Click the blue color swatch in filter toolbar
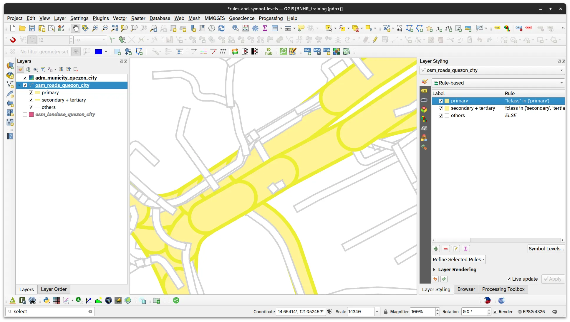The width and height of the screenshot is (570, 322). click(99, 51)
